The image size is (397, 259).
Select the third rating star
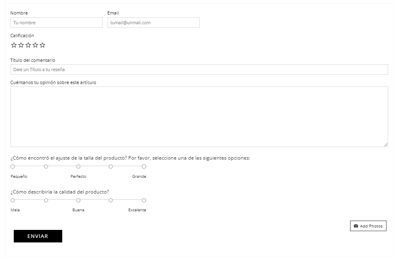tap(28, 45)
